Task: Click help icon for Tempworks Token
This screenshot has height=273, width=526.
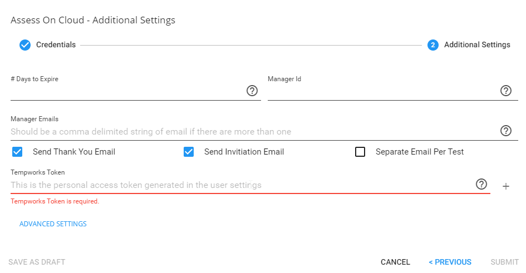Action: 481,184
